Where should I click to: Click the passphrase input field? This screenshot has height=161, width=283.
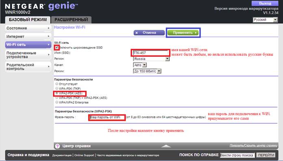107,117
